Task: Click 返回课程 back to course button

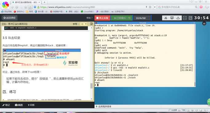Action: (x=10, y=18)
